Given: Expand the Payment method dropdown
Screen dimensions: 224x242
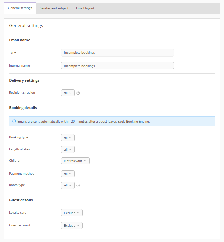Looking at the screenshot, I should [68, 174].
